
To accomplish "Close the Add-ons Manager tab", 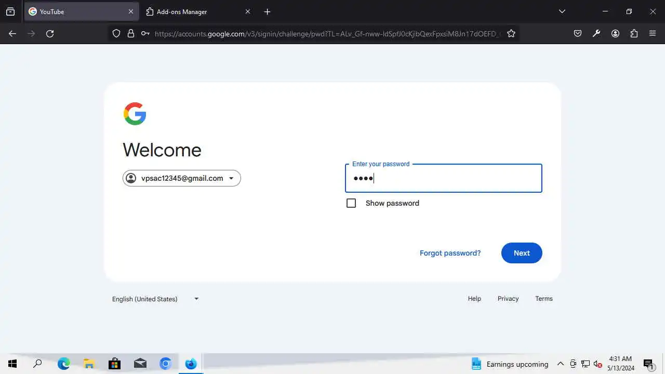I will tap(247, 11).
